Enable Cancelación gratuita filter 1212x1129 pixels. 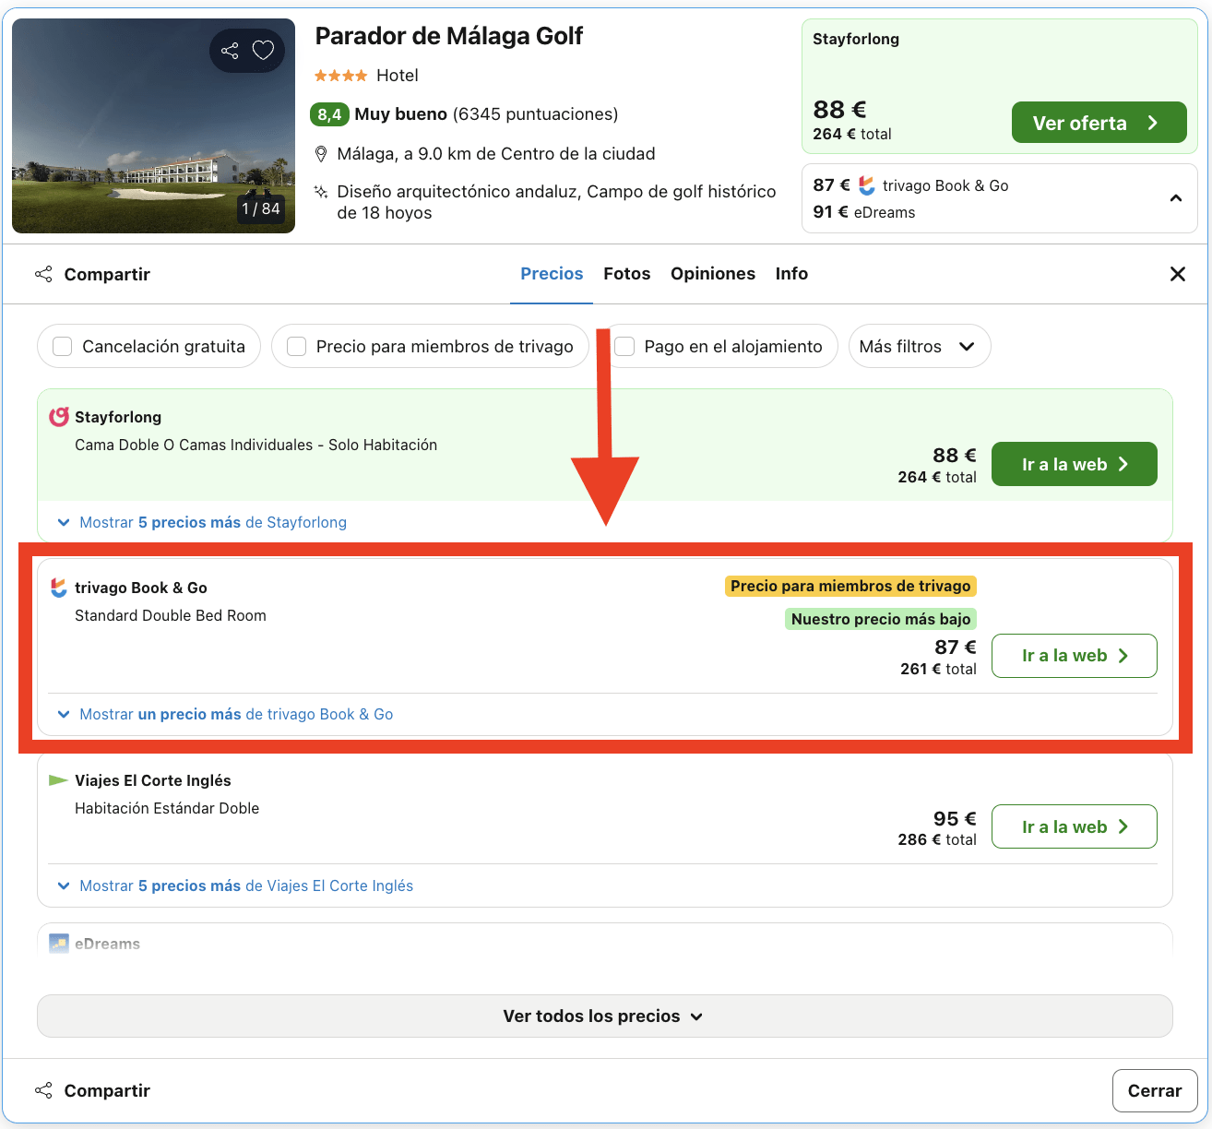63,347
